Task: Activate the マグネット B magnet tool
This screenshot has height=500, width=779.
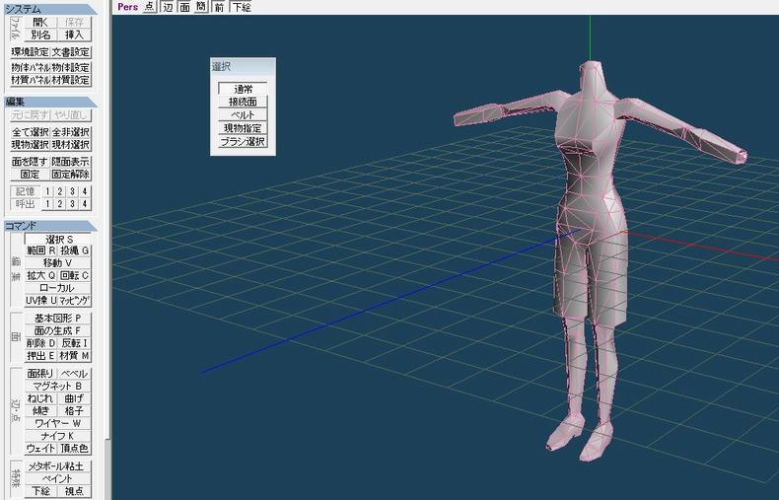Action: [57, 386]
